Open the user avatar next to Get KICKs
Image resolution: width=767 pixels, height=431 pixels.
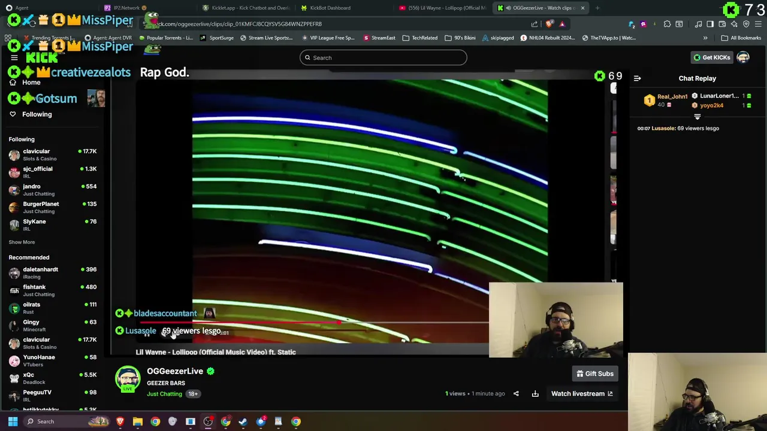tap(743, 57)
